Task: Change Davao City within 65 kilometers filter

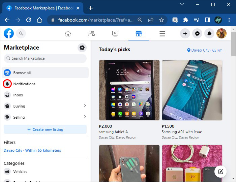Action: tap(32, 150)
